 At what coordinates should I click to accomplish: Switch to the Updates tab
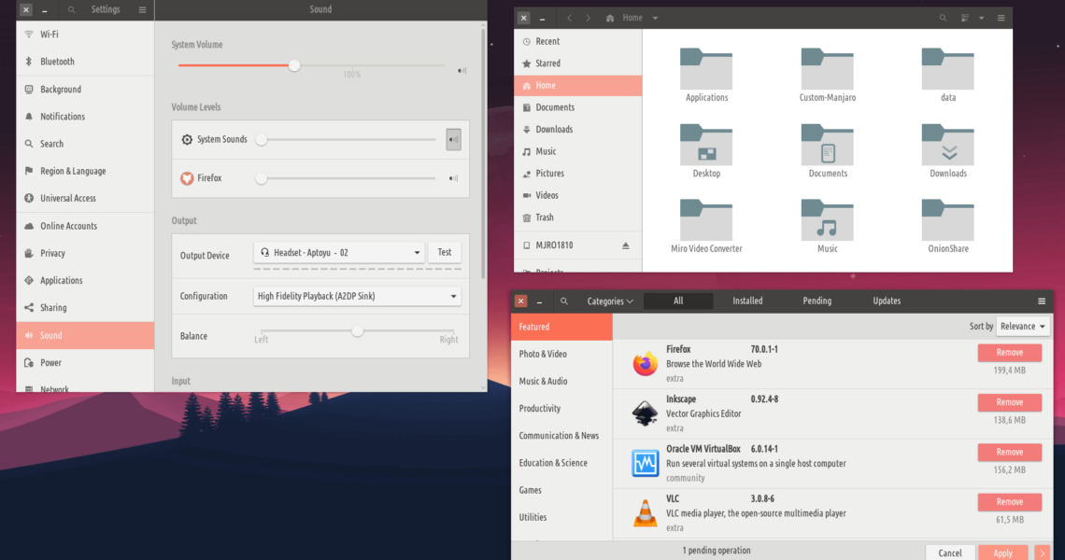coord(887,301)
